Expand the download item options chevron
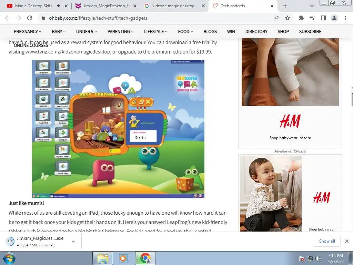 (73, 241)
